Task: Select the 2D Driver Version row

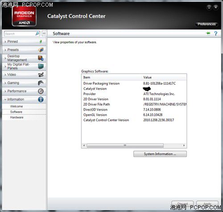Action: [x=134, y=99]
